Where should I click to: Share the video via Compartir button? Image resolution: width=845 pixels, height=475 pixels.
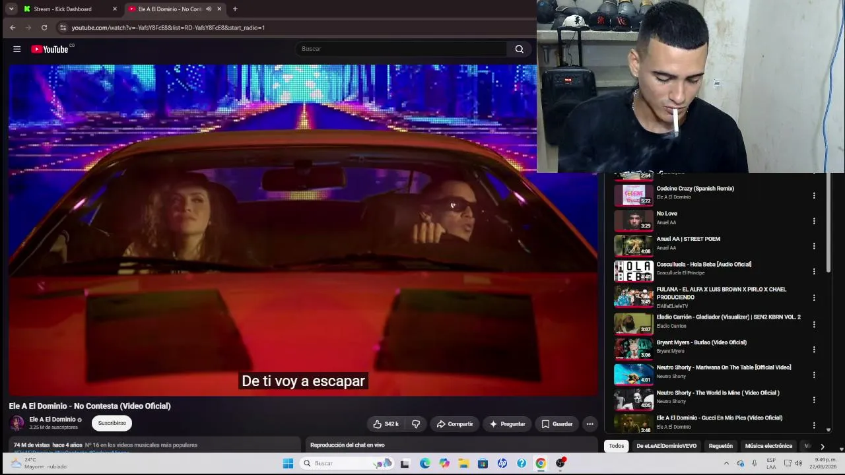pyautogui.click(x=455, y=424)
